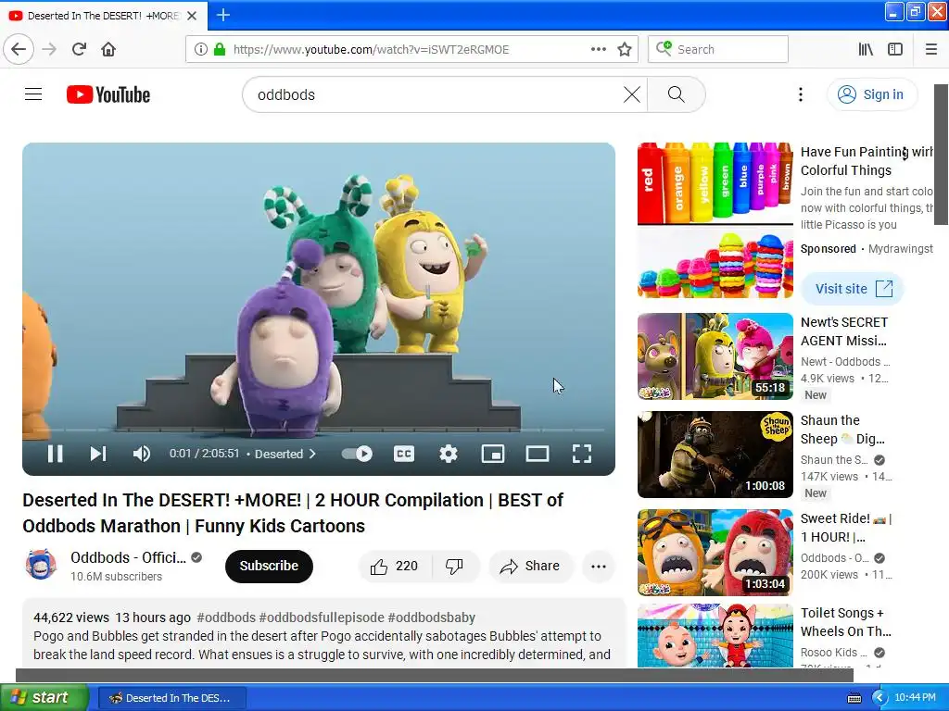Clear the YouTube search query
The height and width of the screenshot is (711, 949).
pos(632,95)
